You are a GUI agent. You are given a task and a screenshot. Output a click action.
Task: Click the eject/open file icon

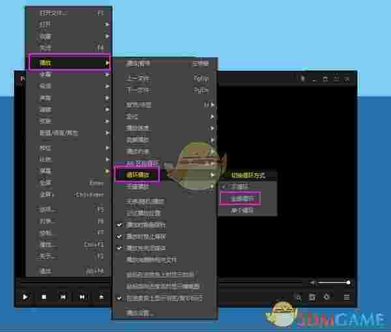[x=101, y=297]
